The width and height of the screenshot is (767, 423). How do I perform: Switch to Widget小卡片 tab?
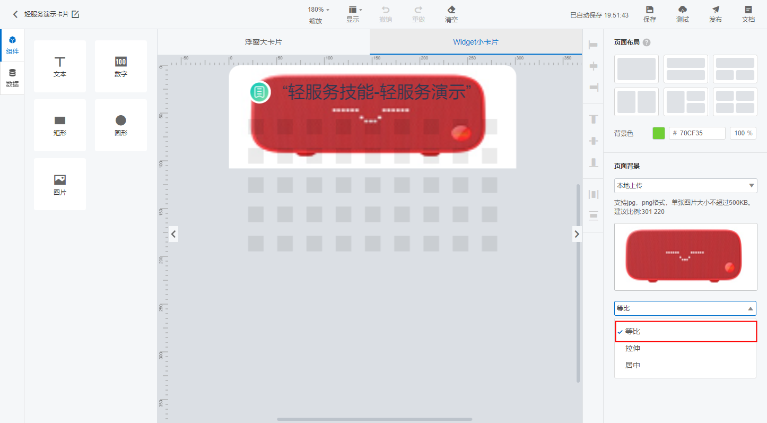pyautogui.click(x=476, y=42)
